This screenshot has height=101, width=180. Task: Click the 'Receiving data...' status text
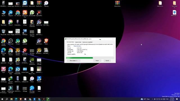click(x=78, y=46)
